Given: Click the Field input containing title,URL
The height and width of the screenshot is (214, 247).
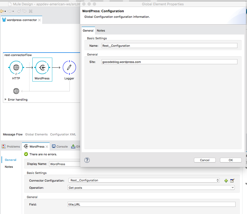Looking at the screenshot, I should 151,204.
